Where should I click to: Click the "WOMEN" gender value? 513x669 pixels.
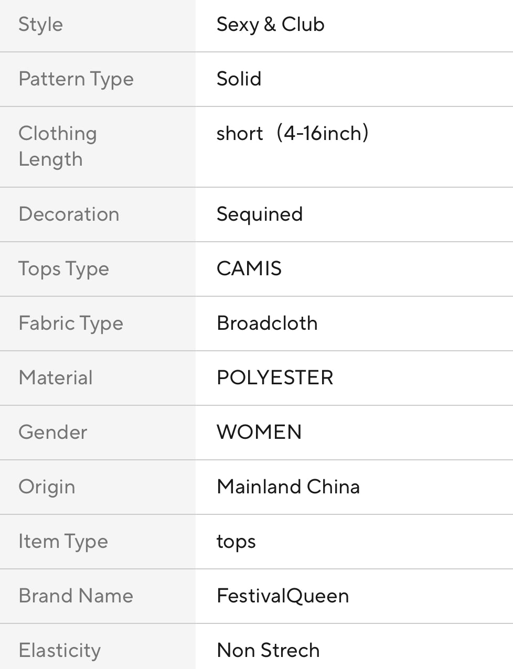[x=259, y=433]
